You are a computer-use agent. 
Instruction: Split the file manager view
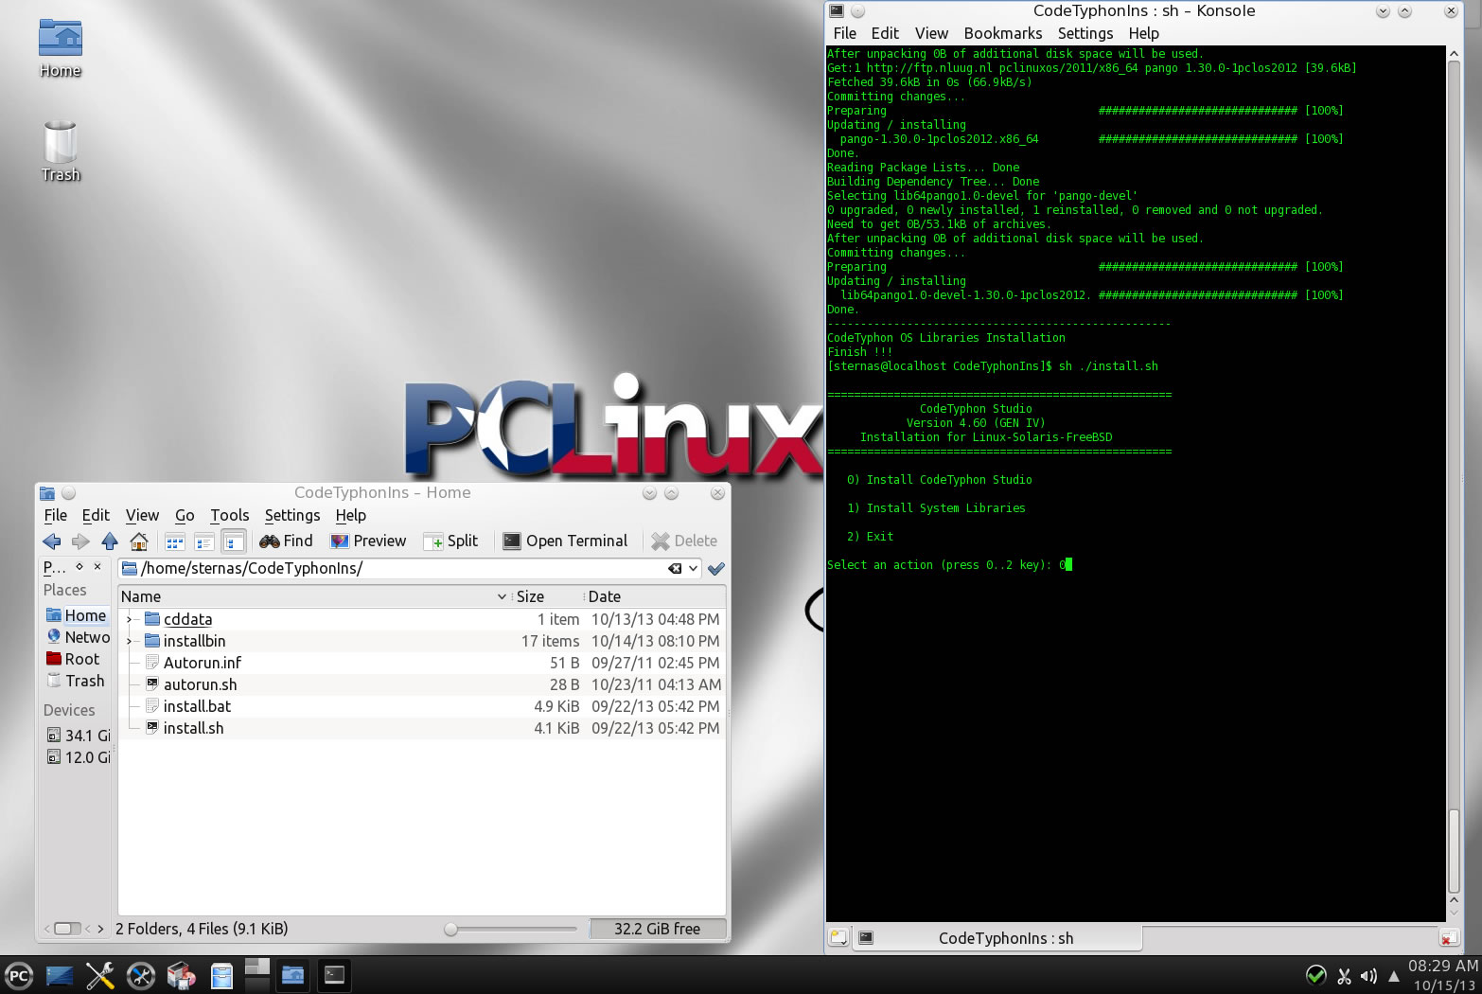451,541
